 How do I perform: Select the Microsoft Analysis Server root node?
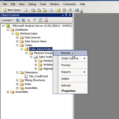pos(42,26)
